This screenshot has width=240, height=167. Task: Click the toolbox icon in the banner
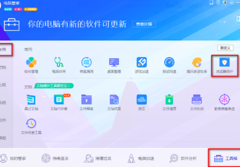[x=12, y=24]
